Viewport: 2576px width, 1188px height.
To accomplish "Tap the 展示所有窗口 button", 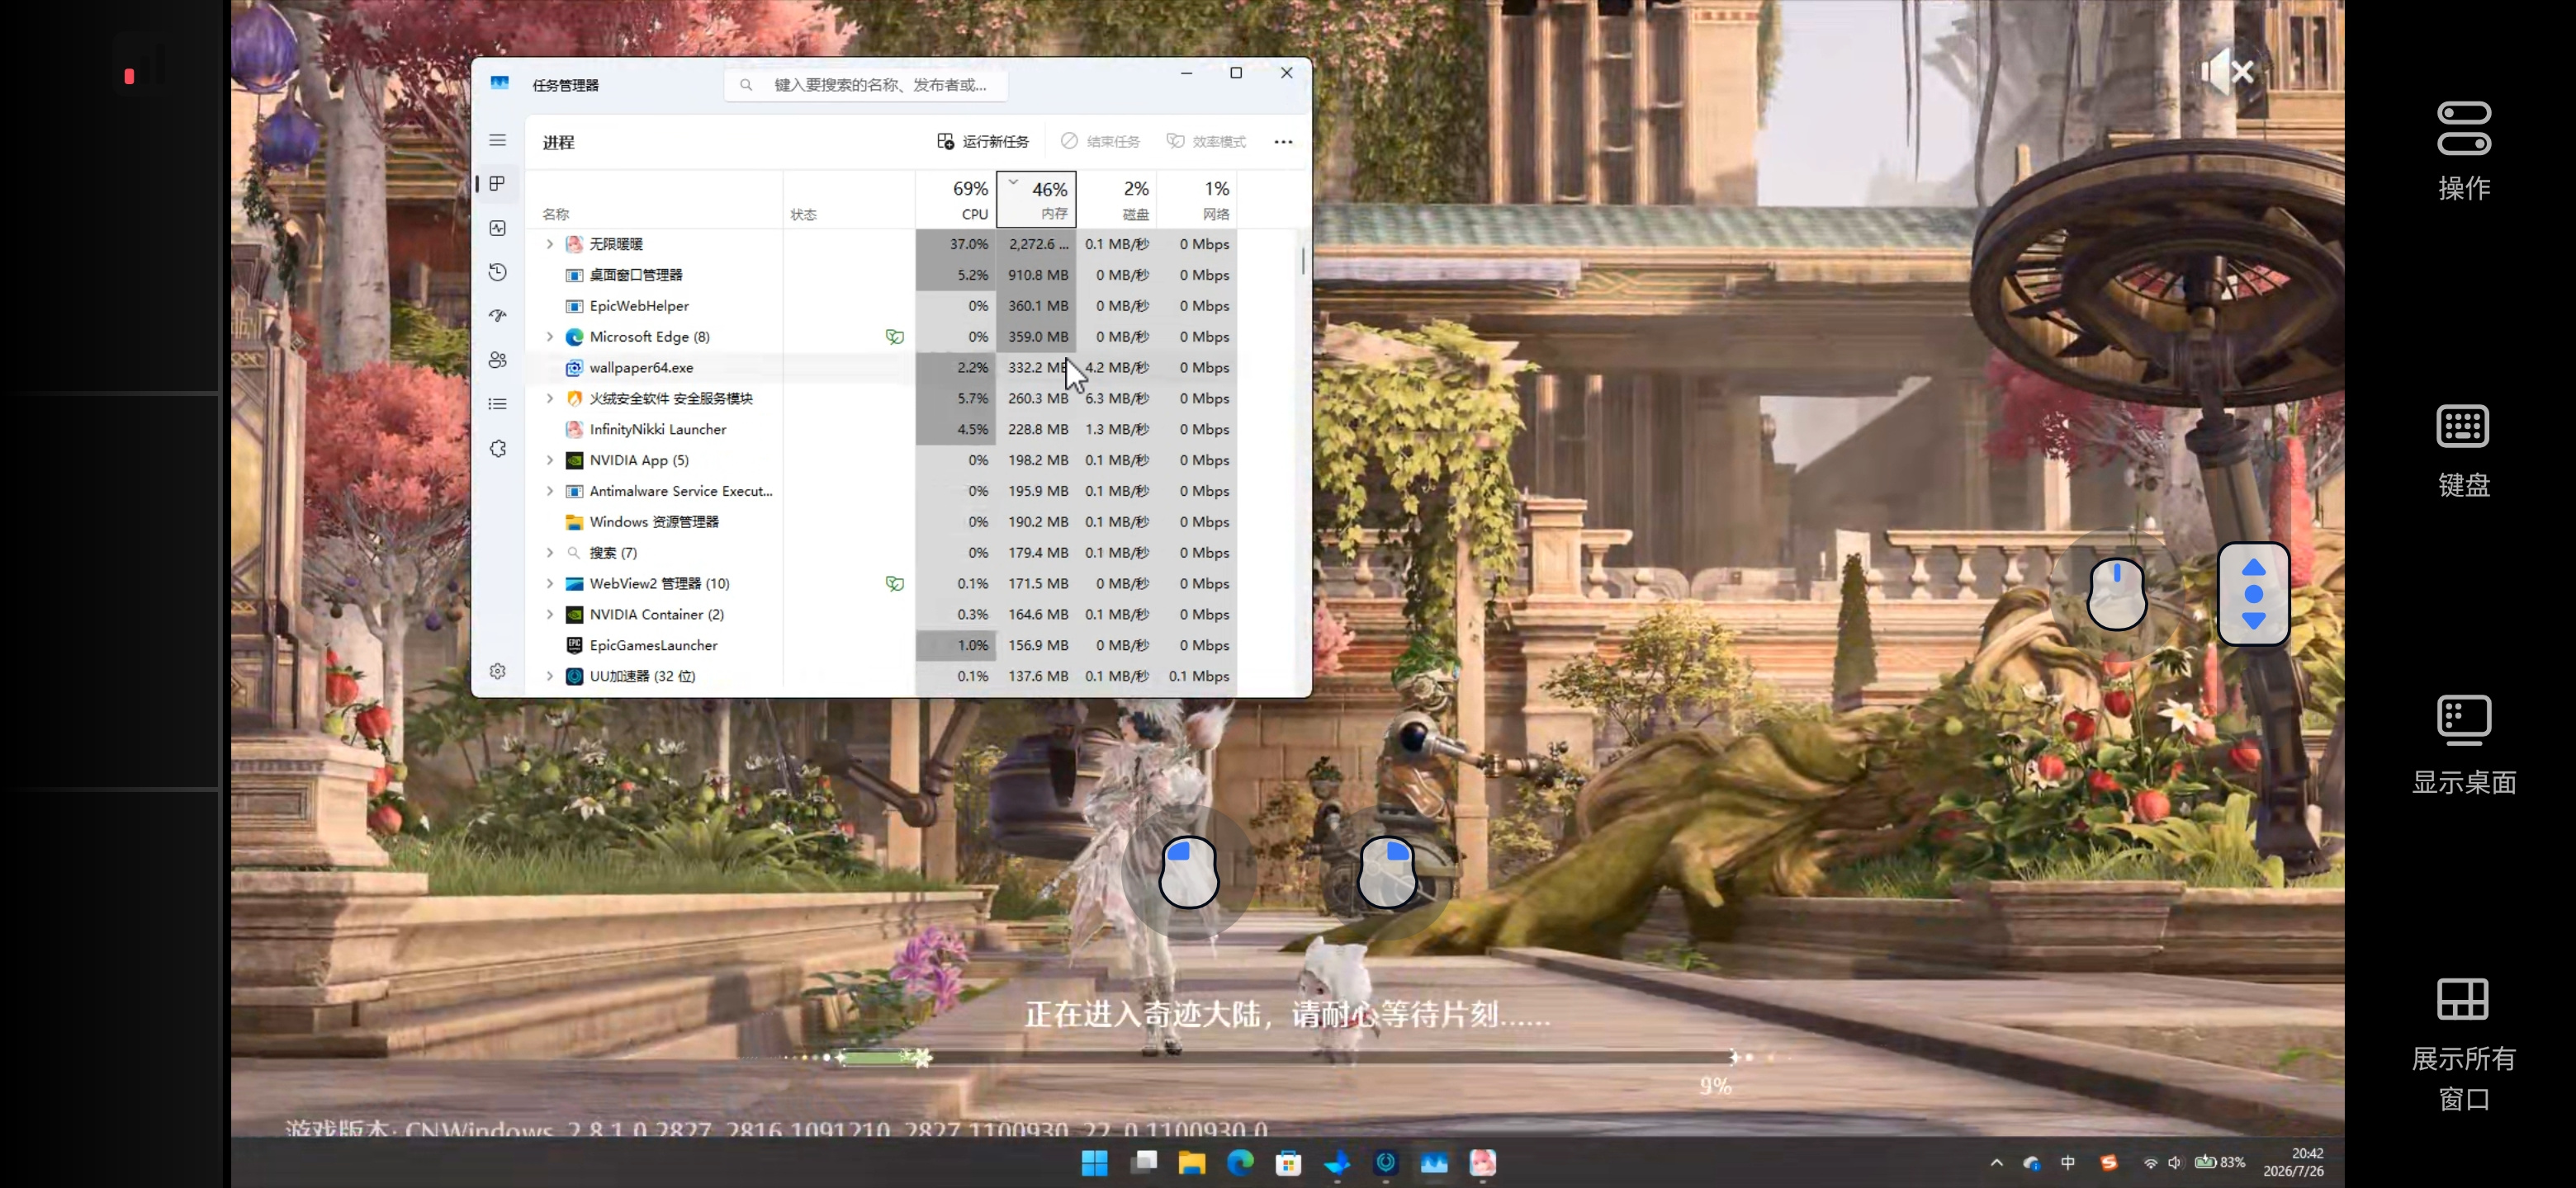I will [x=2463, y=1044].
